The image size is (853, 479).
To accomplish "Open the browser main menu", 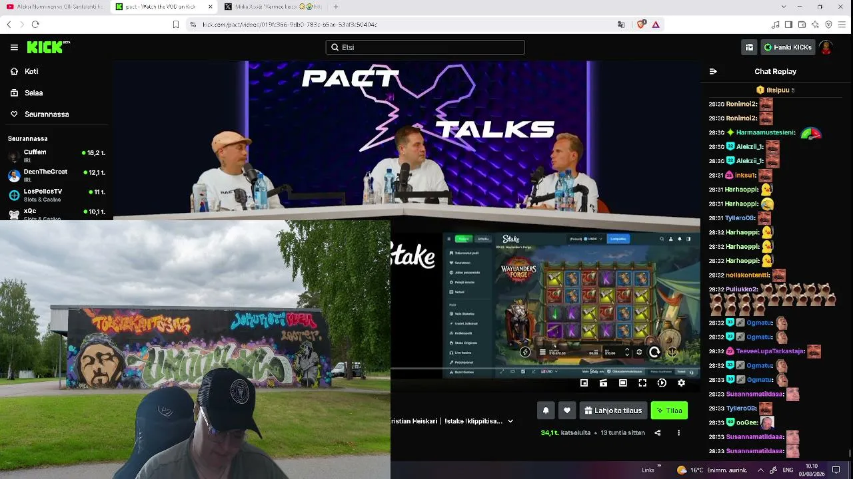I will (x=842, y=25).
